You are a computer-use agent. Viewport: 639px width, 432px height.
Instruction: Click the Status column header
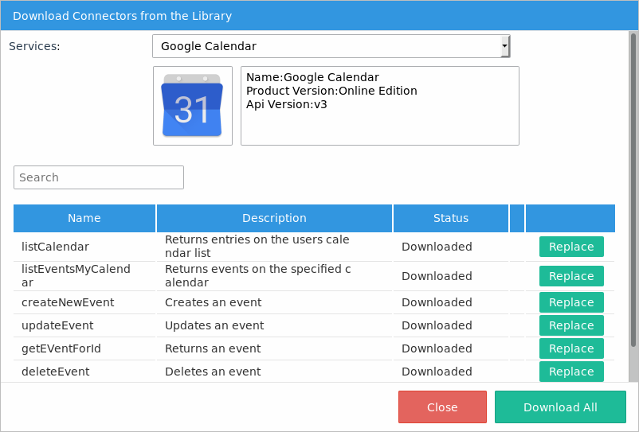click(x=451, y=218)
